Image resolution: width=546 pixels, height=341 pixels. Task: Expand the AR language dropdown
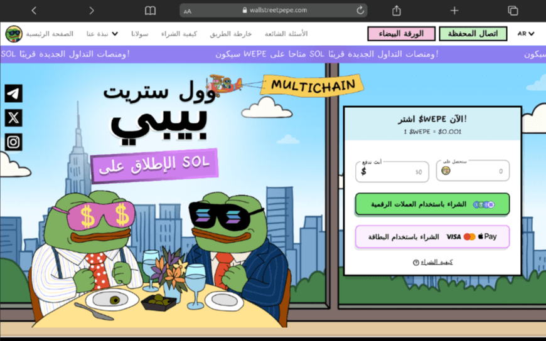coord(526,34)
